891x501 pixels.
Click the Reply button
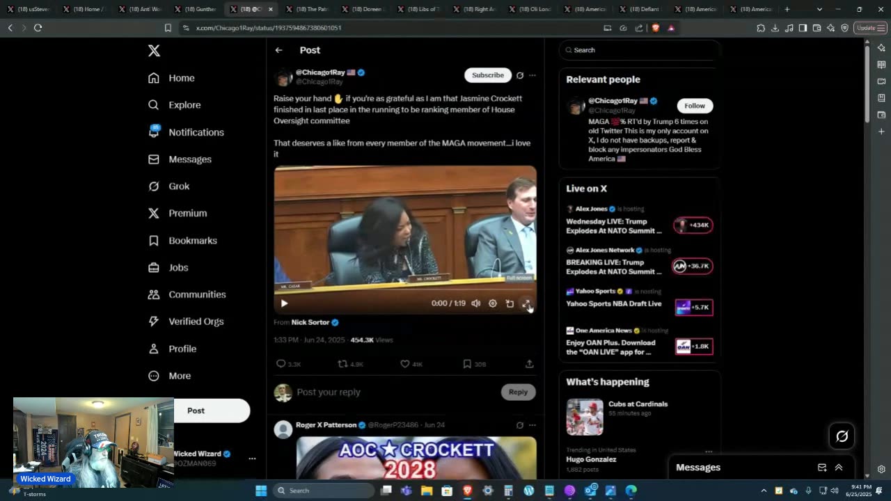(518, 392)
